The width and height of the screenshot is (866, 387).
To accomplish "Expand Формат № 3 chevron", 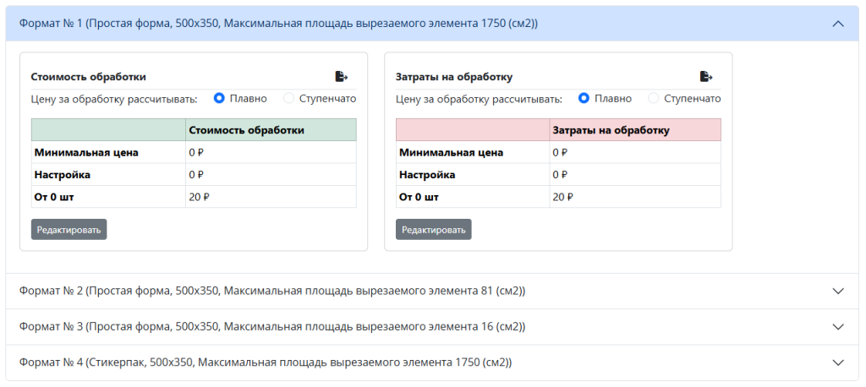I will [x=838, y=327].
